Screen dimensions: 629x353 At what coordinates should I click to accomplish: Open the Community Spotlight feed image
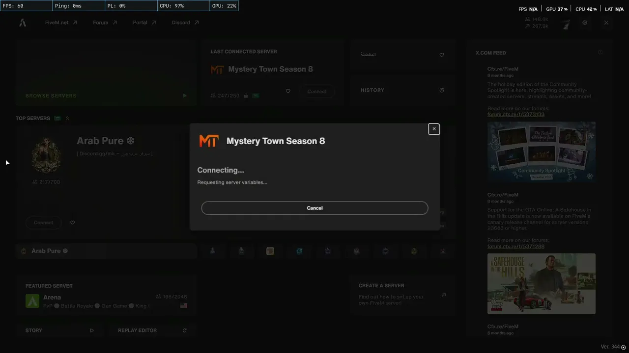[542, 152]
